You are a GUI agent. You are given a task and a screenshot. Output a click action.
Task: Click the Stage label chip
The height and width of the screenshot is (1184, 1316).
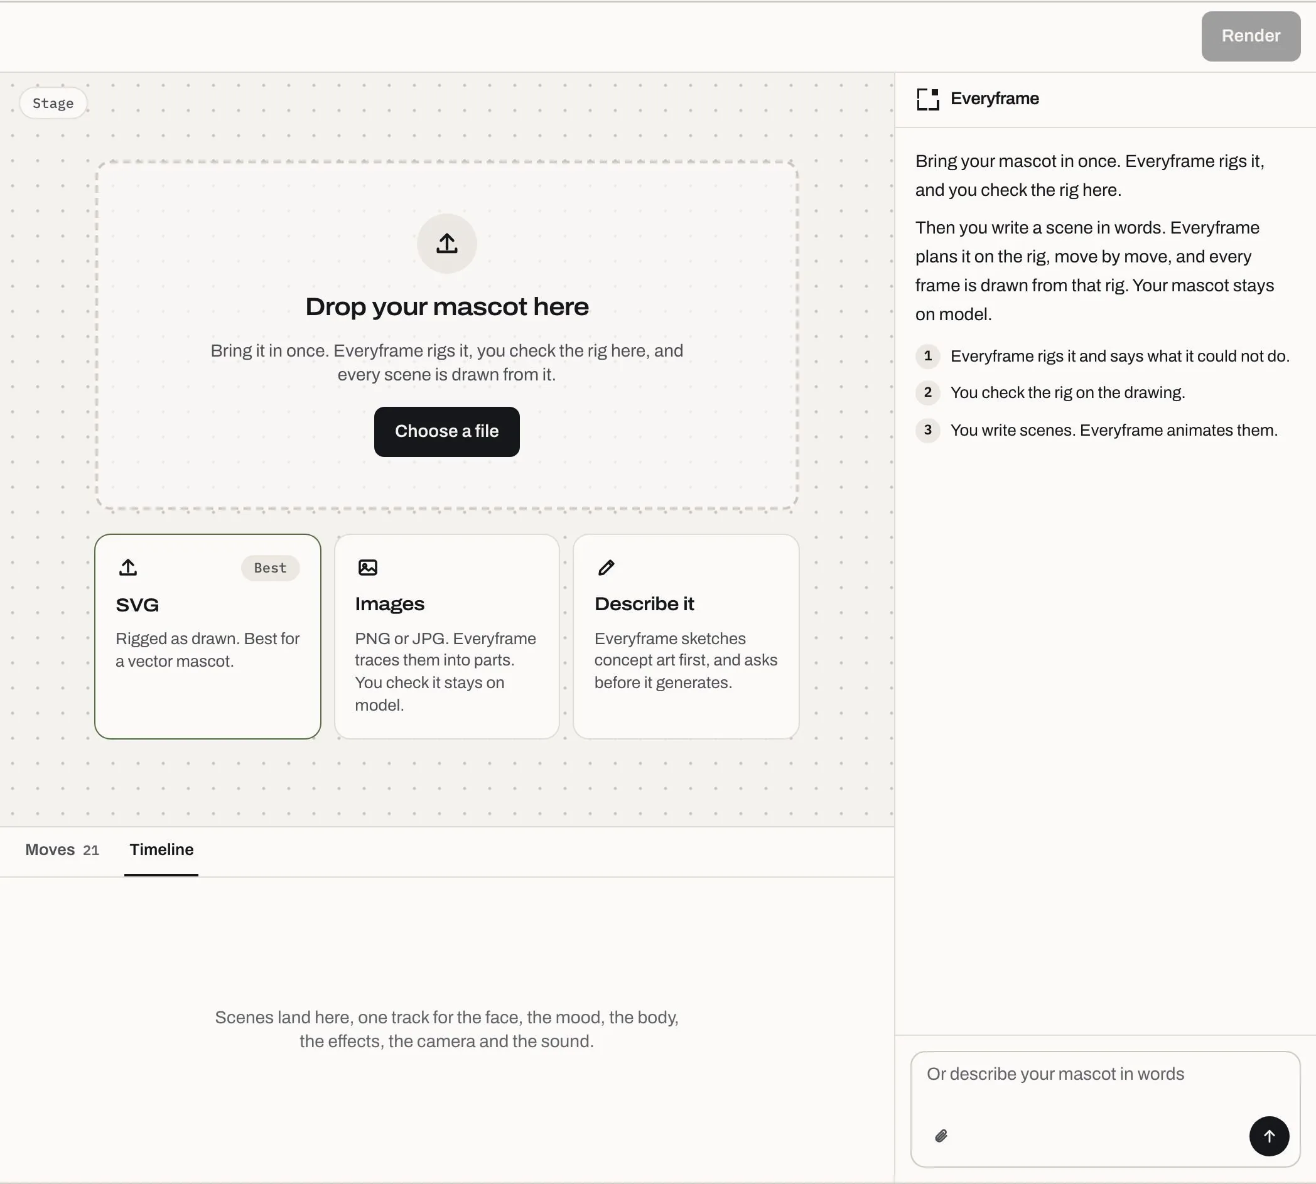[x=53, y=104]
